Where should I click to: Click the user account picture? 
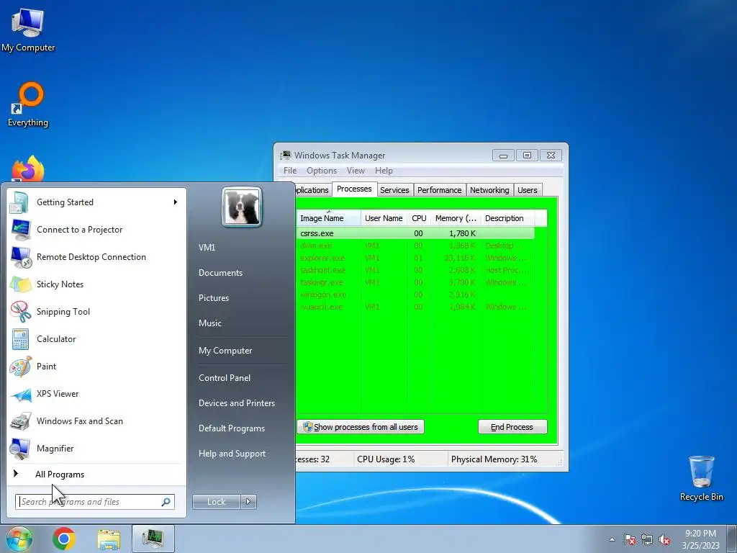(242, 207)
